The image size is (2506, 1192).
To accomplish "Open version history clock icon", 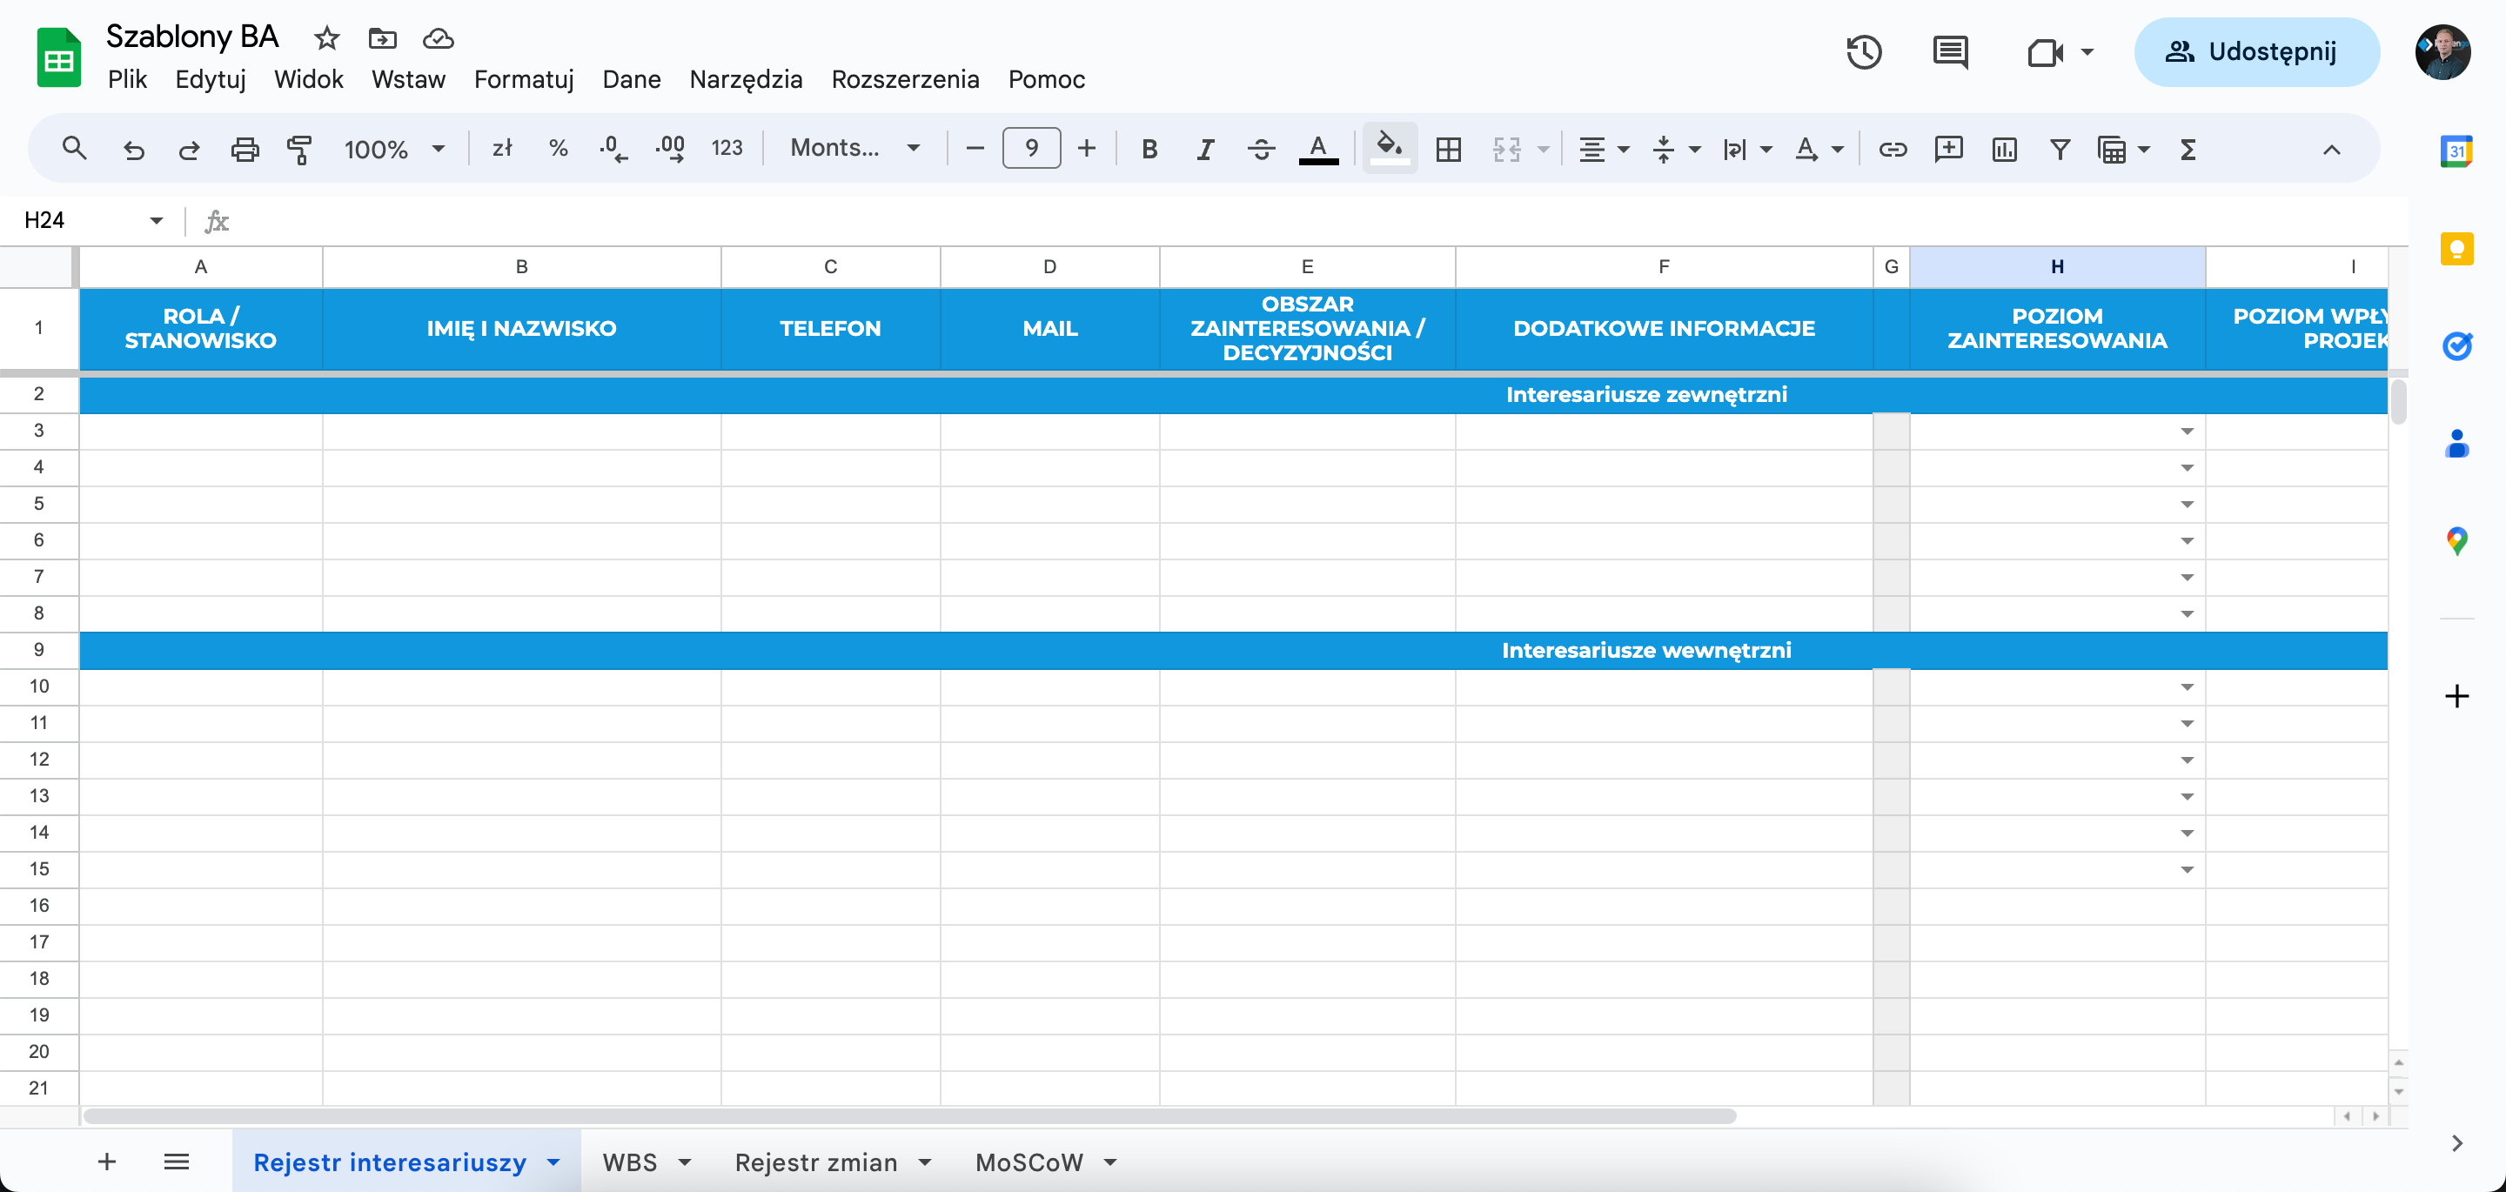I will [1863, 51].
